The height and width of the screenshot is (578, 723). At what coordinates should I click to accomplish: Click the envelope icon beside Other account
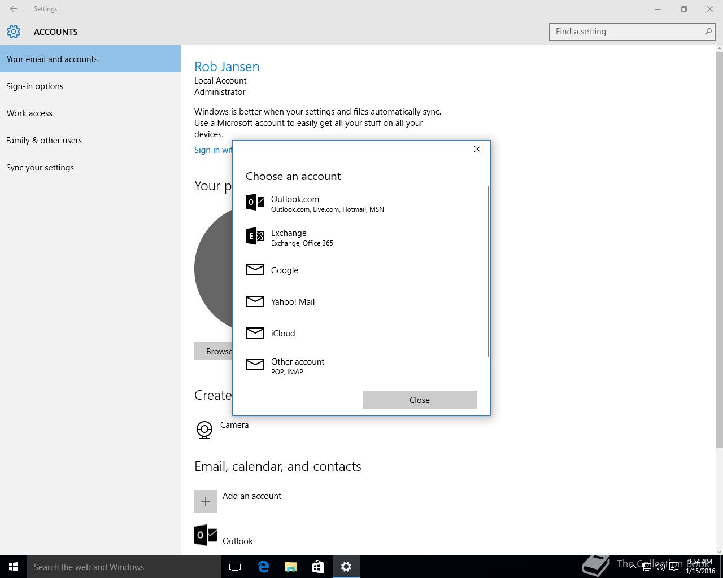255,365
